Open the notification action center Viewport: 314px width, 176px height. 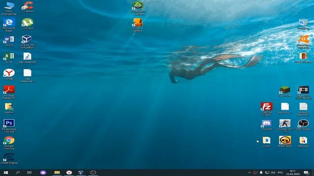[x=306, y=173]
